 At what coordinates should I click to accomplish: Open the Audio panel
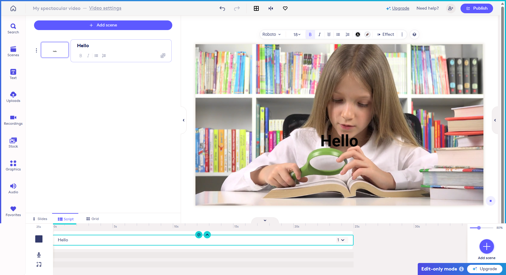tap(13, 188)
